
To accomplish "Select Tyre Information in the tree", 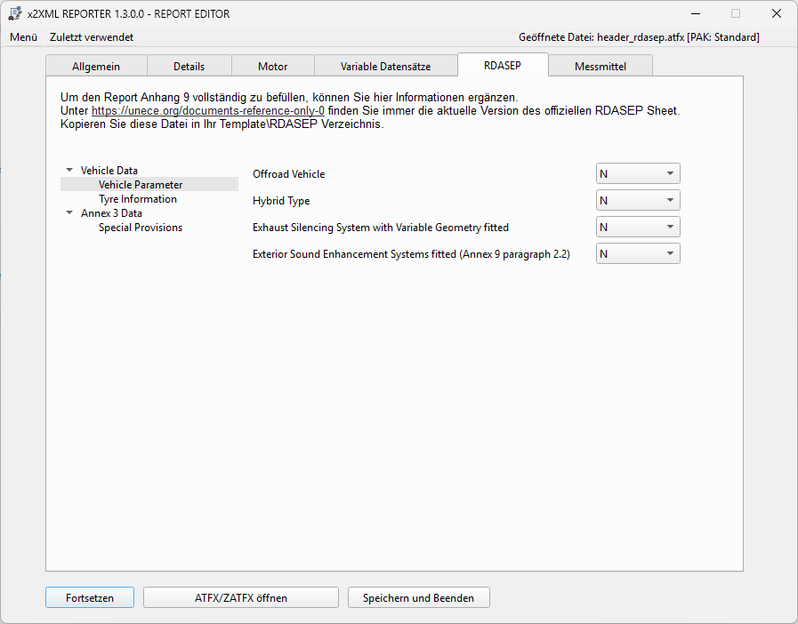I will 137,199.
